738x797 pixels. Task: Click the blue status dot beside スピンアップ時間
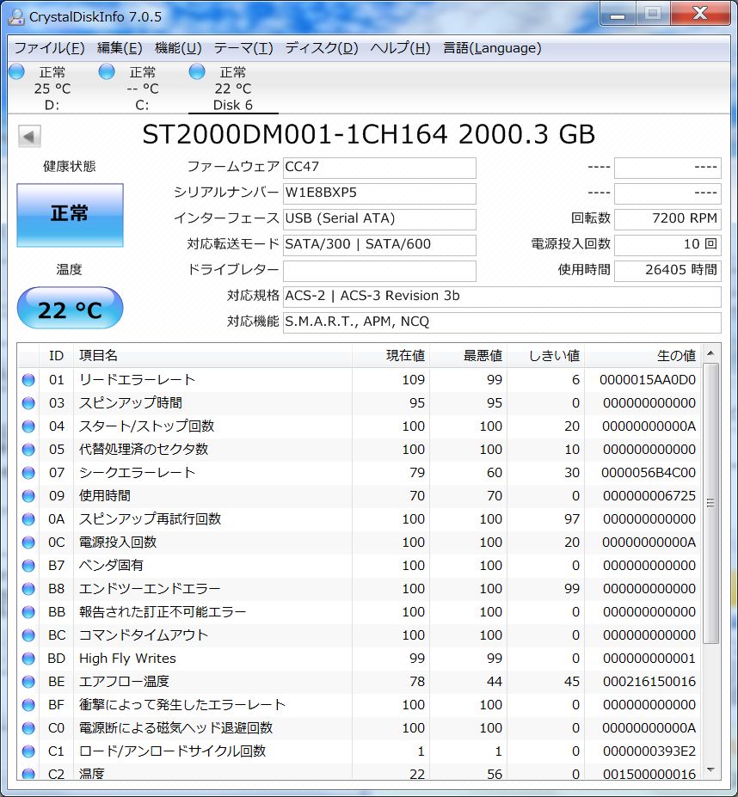[28, 402]
